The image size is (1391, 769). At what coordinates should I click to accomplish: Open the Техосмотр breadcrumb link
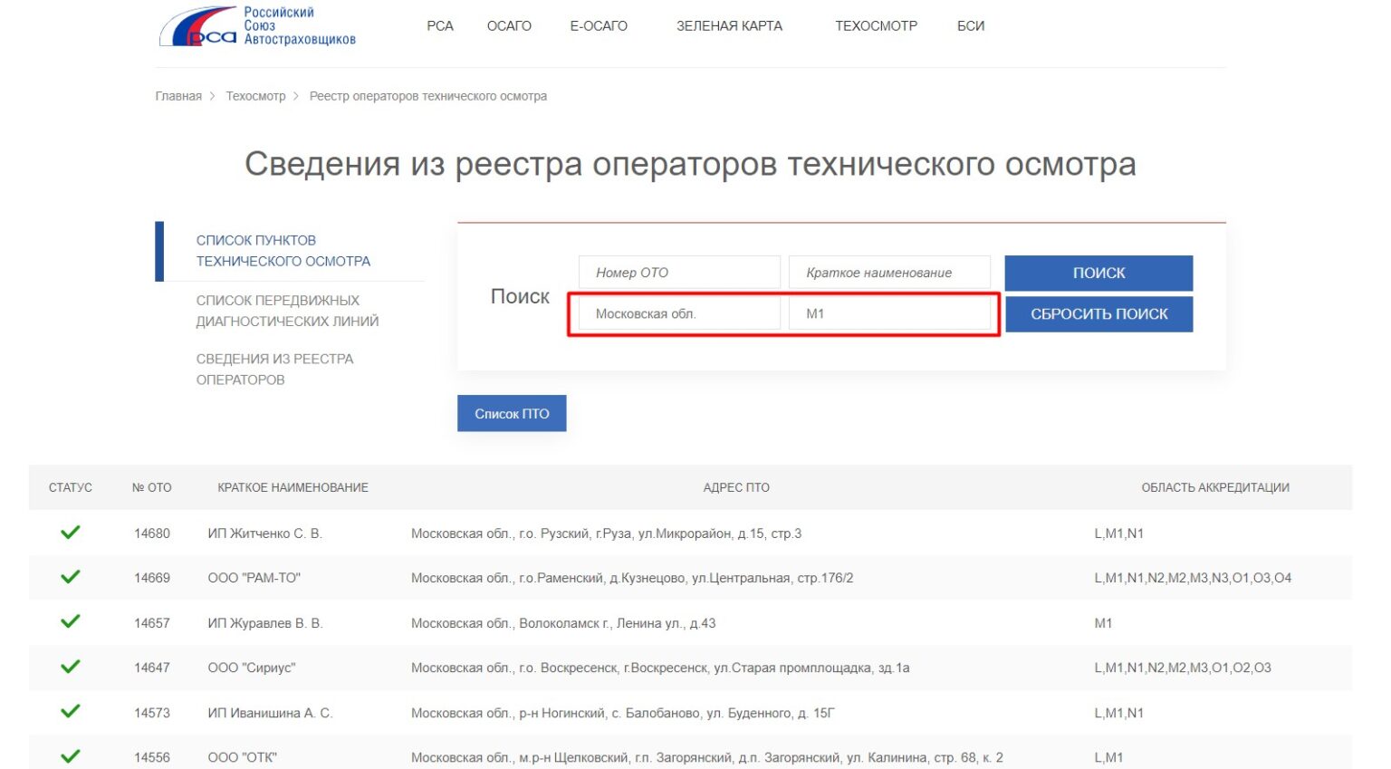coord(255,95)
